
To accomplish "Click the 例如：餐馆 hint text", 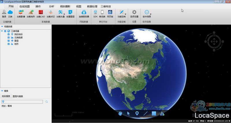I will (7, 106).
